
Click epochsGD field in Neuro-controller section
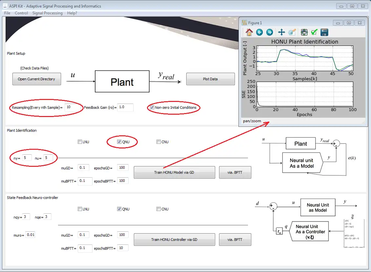pos(123,235)
